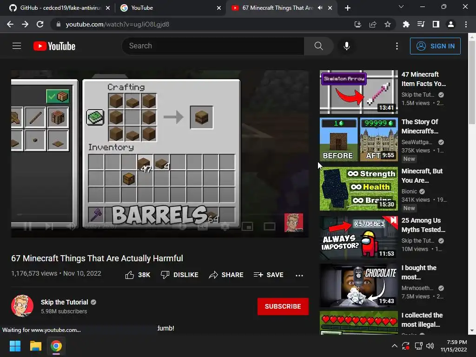Open 47 Minecraft Item Facts title link
The image size is (476, 357).
click(423, 79)
